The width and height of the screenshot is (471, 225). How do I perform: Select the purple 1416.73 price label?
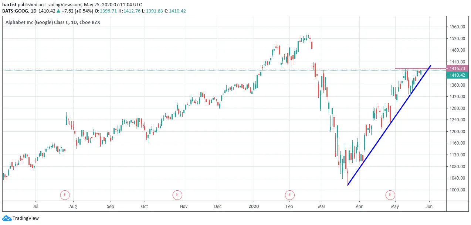coord(457,68)
